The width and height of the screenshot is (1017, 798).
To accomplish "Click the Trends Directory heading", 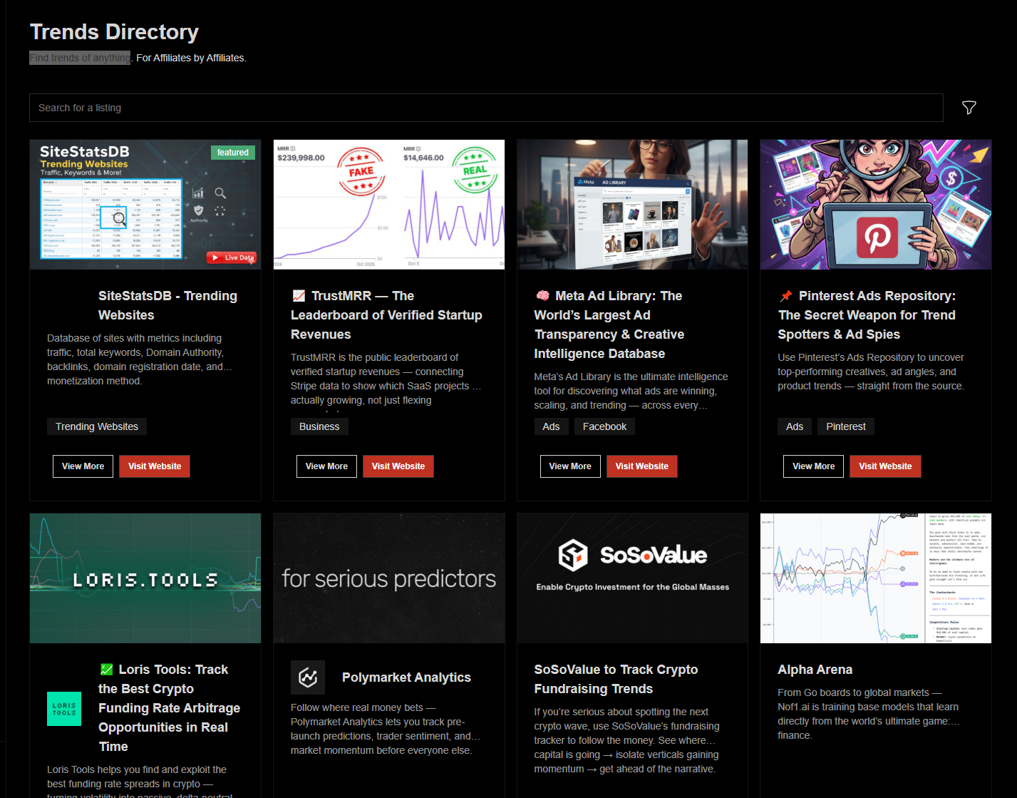I will pos(114,31).
